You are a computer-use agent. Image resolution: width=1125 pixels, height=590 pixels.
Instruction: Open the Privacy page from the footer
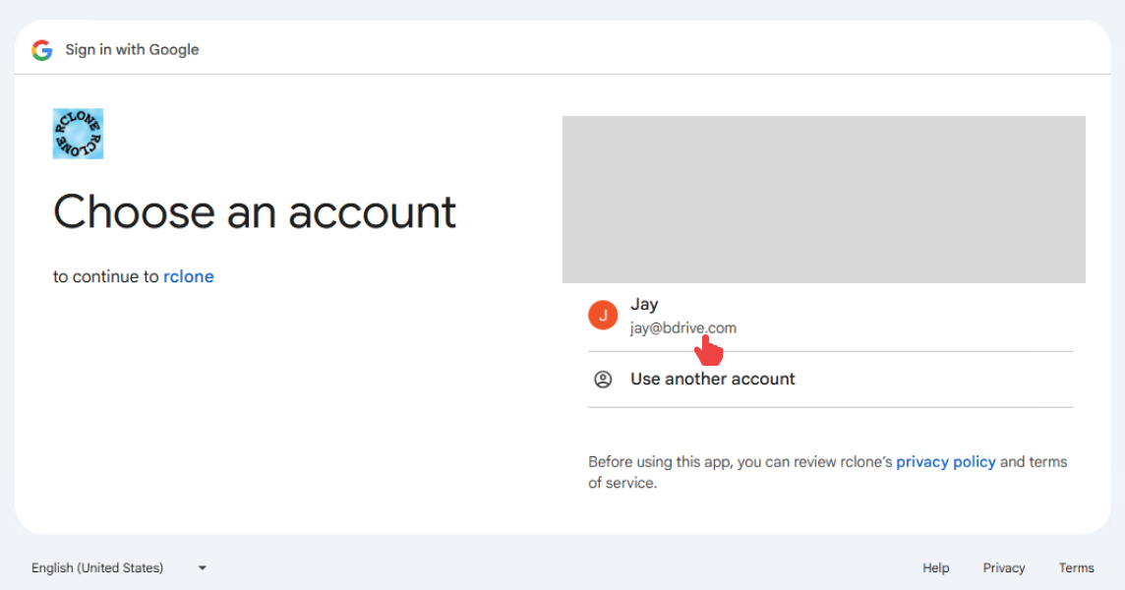(x=1003, y=567)
